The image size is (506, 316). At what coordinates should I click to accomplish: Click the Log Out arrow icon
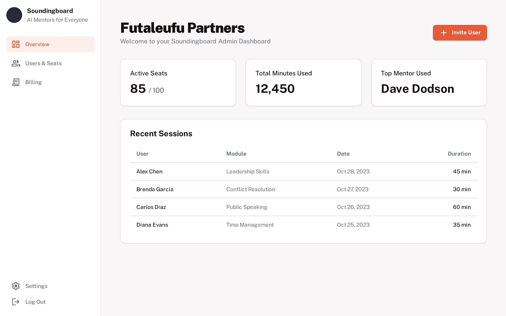16,302
